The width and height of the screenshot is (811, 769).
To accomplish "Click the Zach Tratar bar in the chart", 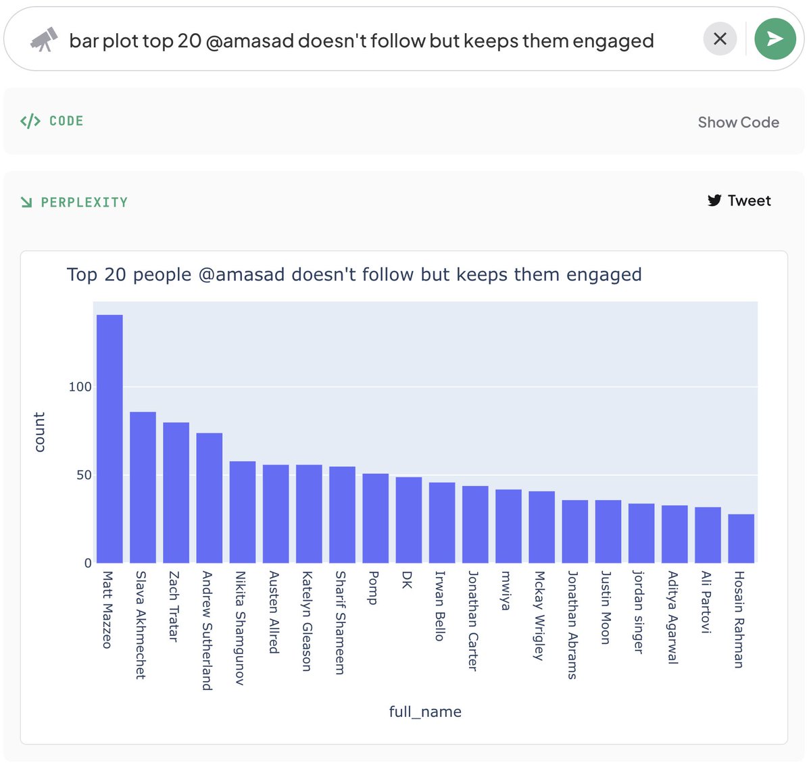I will point(176,493).
